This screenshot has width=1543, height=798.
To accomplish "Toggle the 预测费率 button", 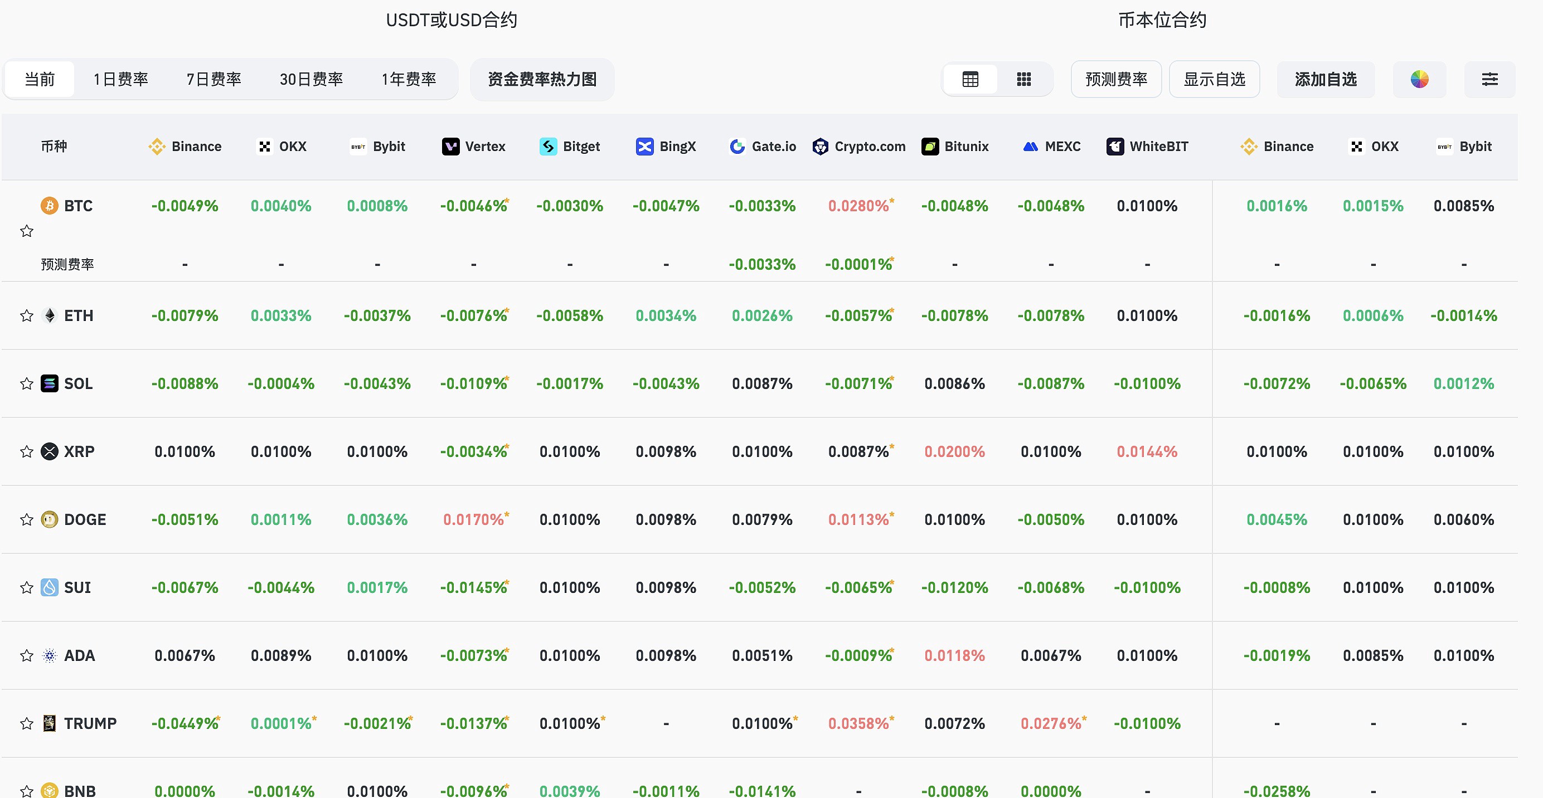I will click(1116, 79).
